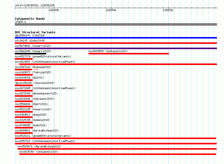
Task: Open nsv1069972 (Thareja2015) variant label
Action: click(x=33, y=72)
